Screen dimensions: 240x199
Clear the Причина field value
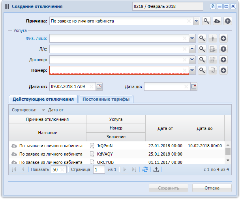pos(189,21)
